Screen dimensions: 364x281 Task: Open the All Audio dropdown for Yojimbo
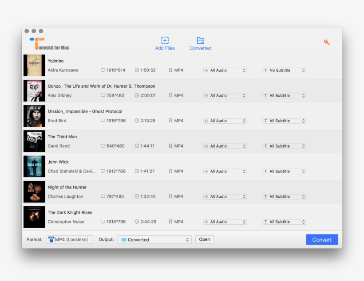pyautogui.click(x=225, y=70)
